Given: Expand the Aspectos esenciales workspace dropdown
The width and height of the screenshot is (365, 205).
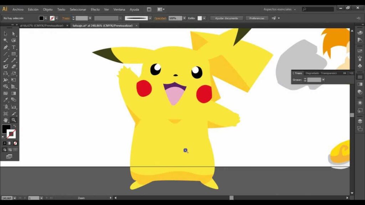Looking at the screenshot, I should tap(295, 10).
